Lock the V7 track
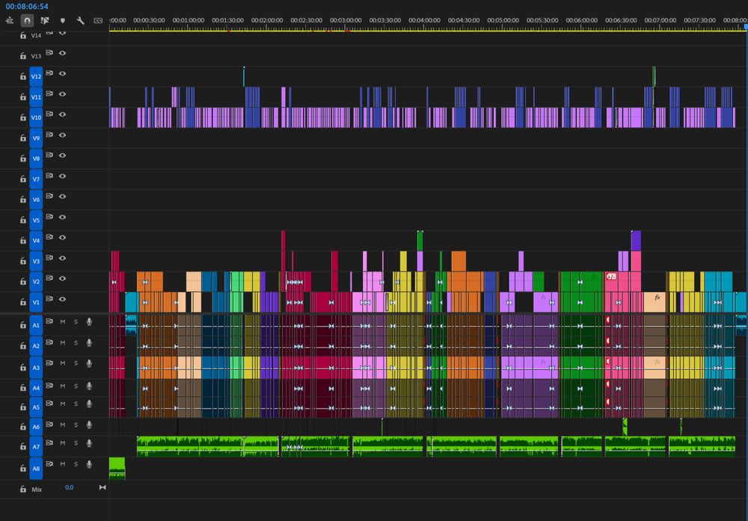This screenshot has width=748, height=521. pyautogui.click(x=23, y=179)
